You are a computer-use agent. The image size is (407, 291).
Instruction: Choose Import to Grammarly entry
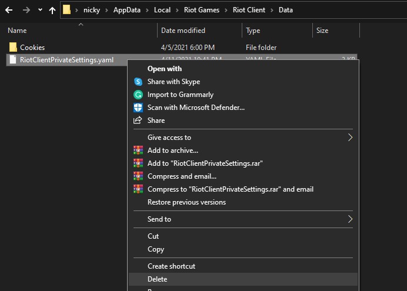point(181,95)
